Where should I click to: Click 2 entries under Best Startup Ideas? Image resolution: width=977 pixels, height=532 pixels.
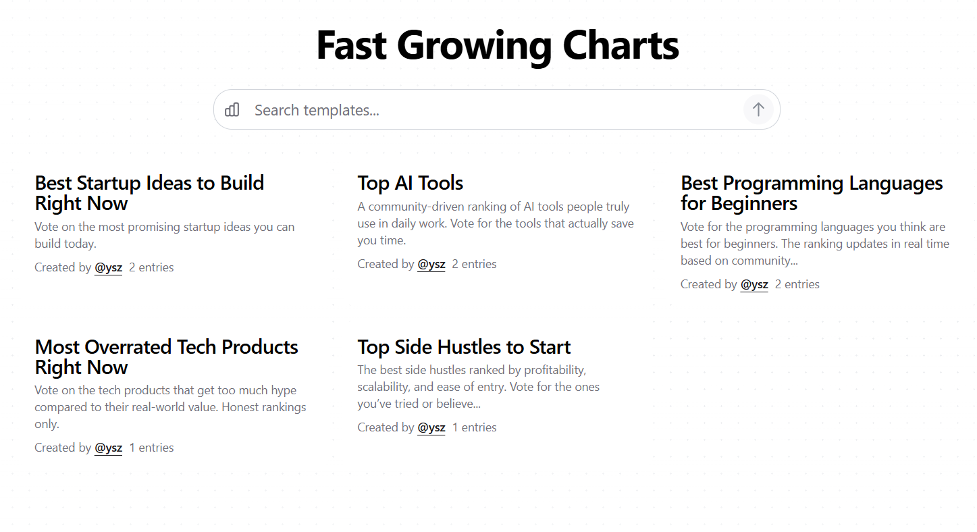point(151,267)
